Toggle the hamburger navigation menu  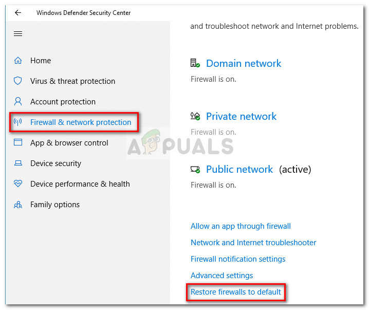(18, 34)
